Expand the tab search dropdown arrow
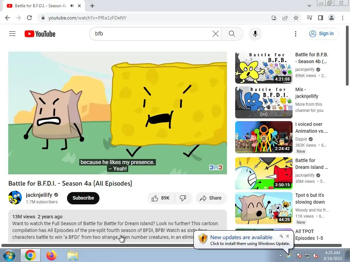This screenshot has height=262, width=350. click(309, 6)
